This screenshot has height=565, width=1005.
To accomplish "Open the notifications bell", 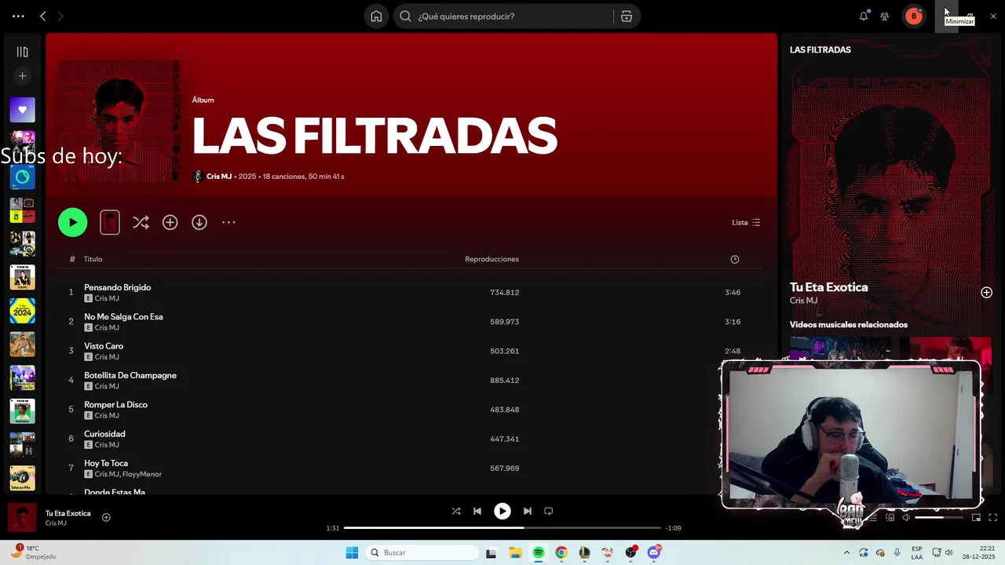I will (x=864, y=16).
